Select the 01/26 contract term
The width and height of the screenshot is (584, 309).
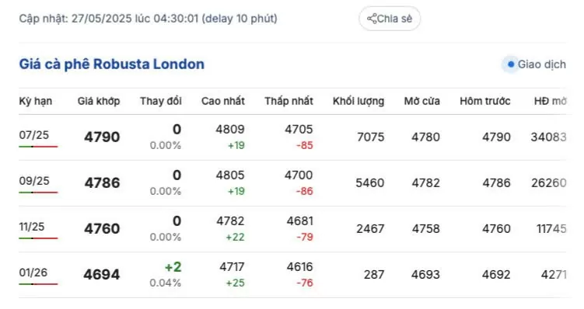pyautogui.click(x=33, y=273)
